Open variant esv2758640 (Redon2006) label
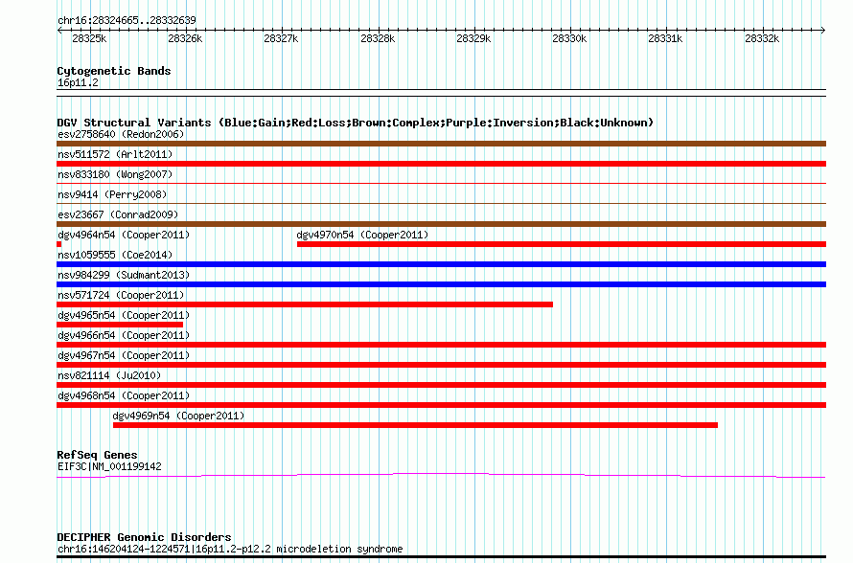 pos(121,134)
